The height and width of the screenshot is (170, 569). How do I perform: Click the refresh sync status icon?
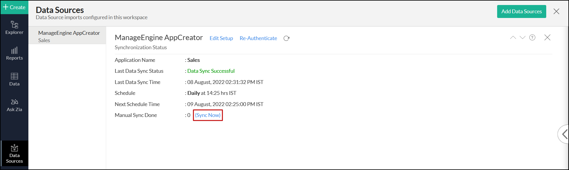pyautogui.click(x=286, y=38)
